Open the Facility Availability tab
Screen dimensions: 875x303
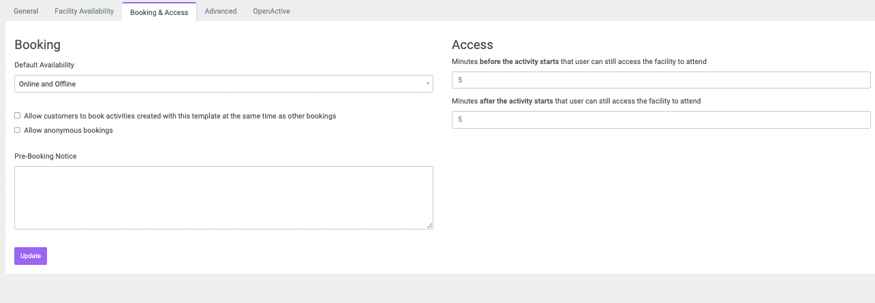84,11
